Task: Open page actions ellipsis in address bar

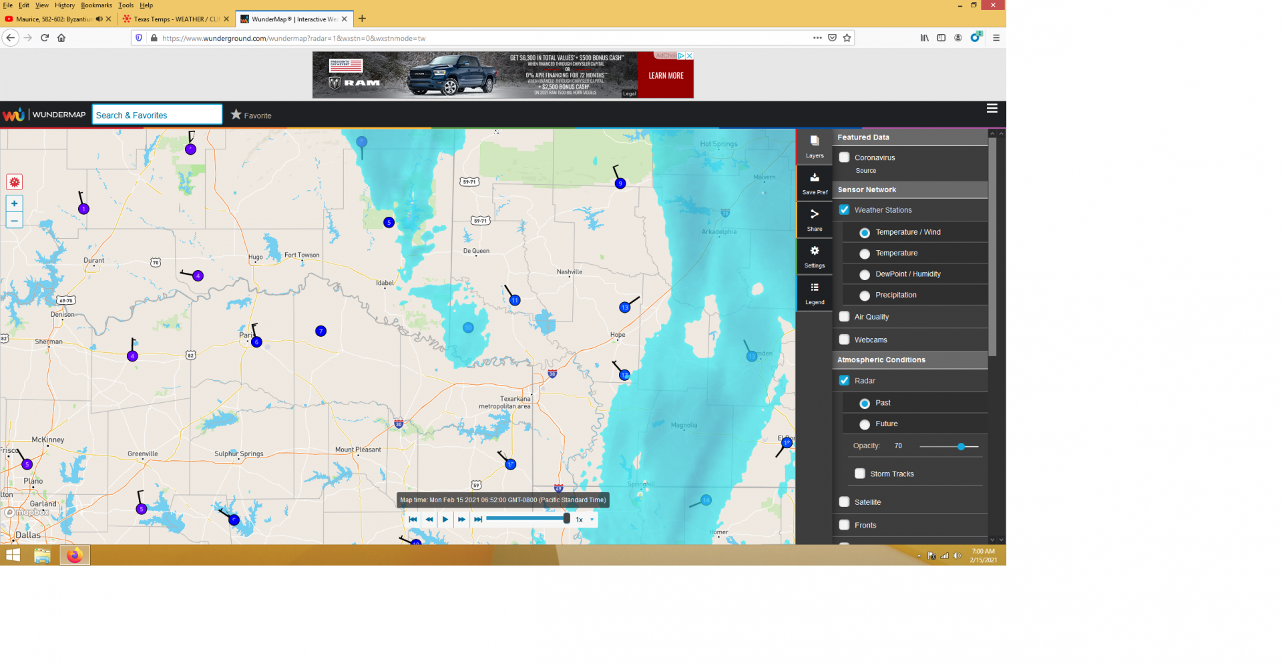Action: click(x=817, y=38)
